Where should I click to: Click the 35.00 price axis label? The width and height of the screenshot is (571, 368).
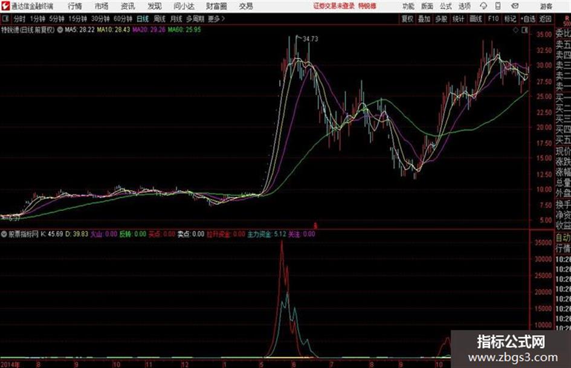pyautogui.click(x=544, y=34)
